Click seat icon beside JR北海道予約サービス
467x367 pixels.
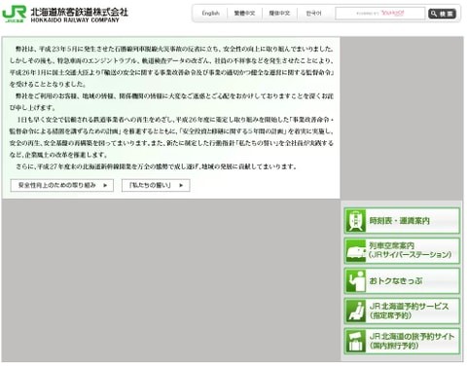tap(355, 312)
